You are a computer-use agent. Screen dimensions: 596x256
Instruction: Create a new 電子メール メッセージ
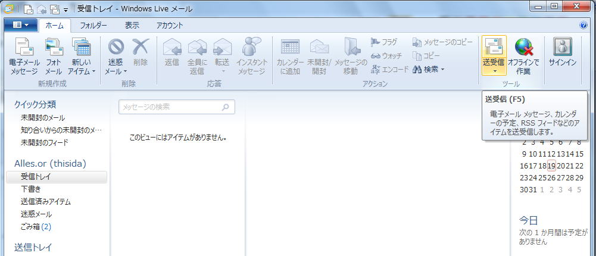pyautogui.click(x=24, y=56)
